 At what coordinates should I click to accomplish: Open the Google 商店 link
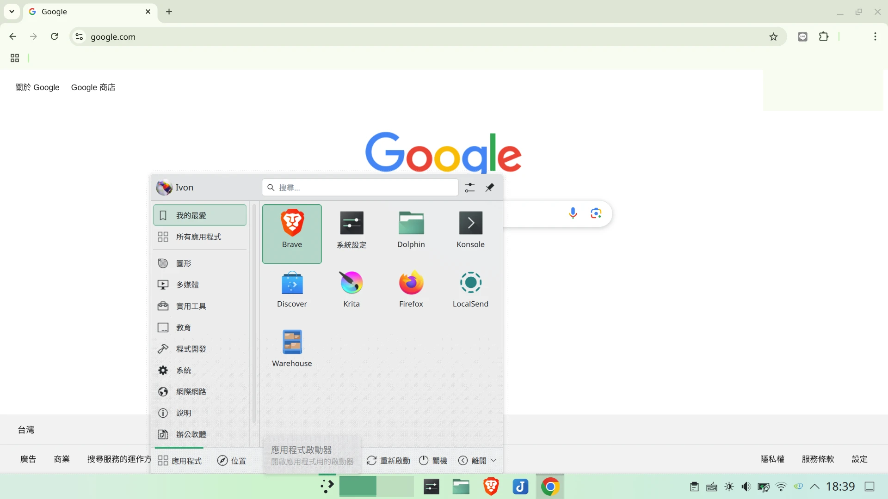93,87
